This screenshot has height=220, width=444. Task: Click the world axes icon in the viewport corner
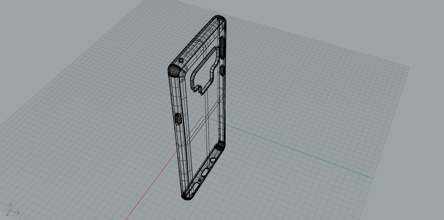12,210
